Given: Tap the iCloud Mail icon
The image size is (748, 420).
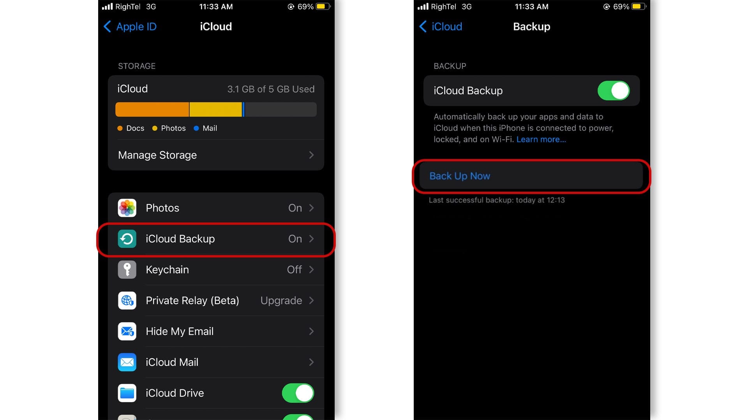Looking at the screenshot, I should (x=127, y=362).
